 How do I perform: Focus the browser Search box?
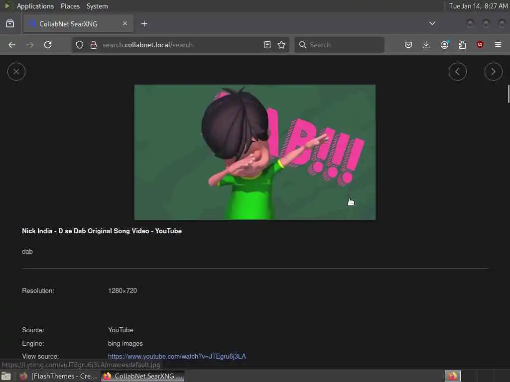coord(339,45)
